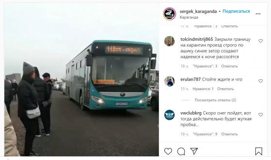This screenshot has width=271, height=160.
Task: Play the bus video
Action: coord(82,79)
